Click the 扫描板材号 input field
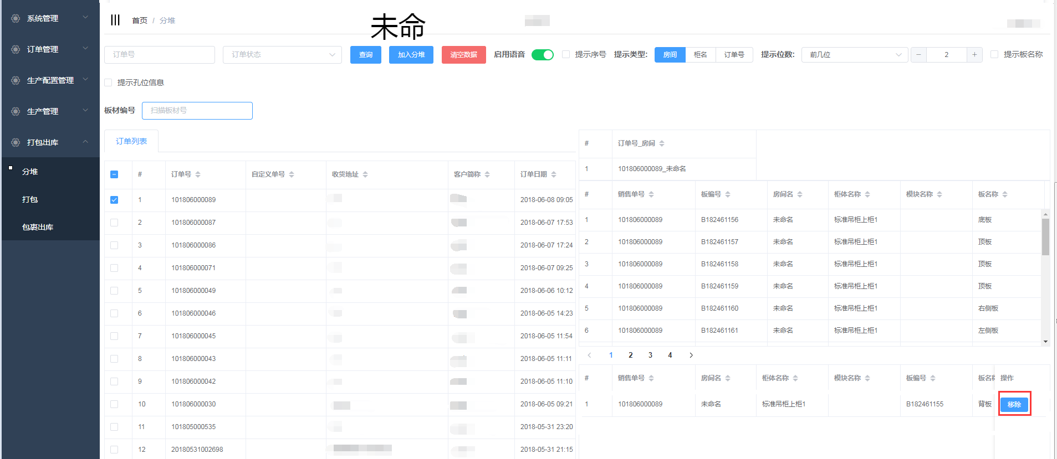 point(197,111)
